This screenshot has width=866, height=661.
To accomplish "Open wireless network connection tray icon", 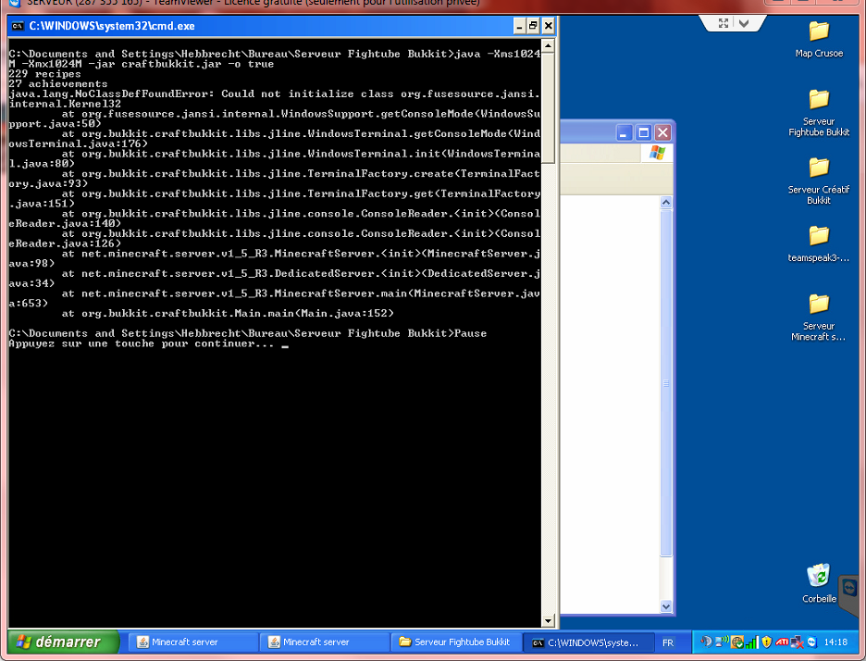I will pyautogui.click(x=722, y=642).
